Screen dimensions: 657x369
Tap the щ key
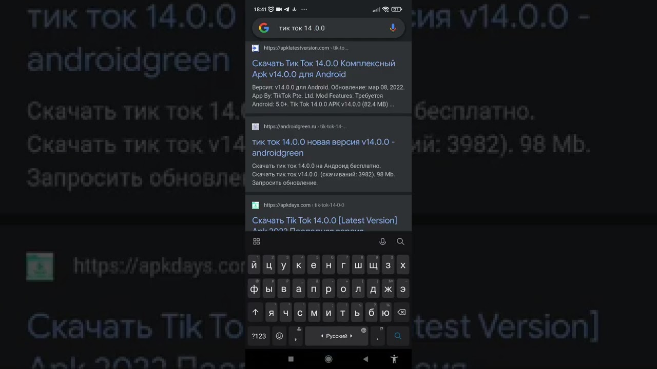(x=373, y=265)
